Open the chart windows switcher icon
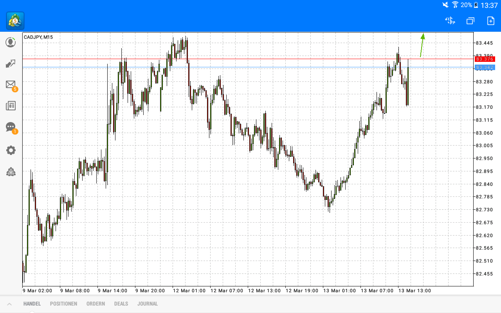The height and width of the screenshot is (313, 501). pos(470,21)
